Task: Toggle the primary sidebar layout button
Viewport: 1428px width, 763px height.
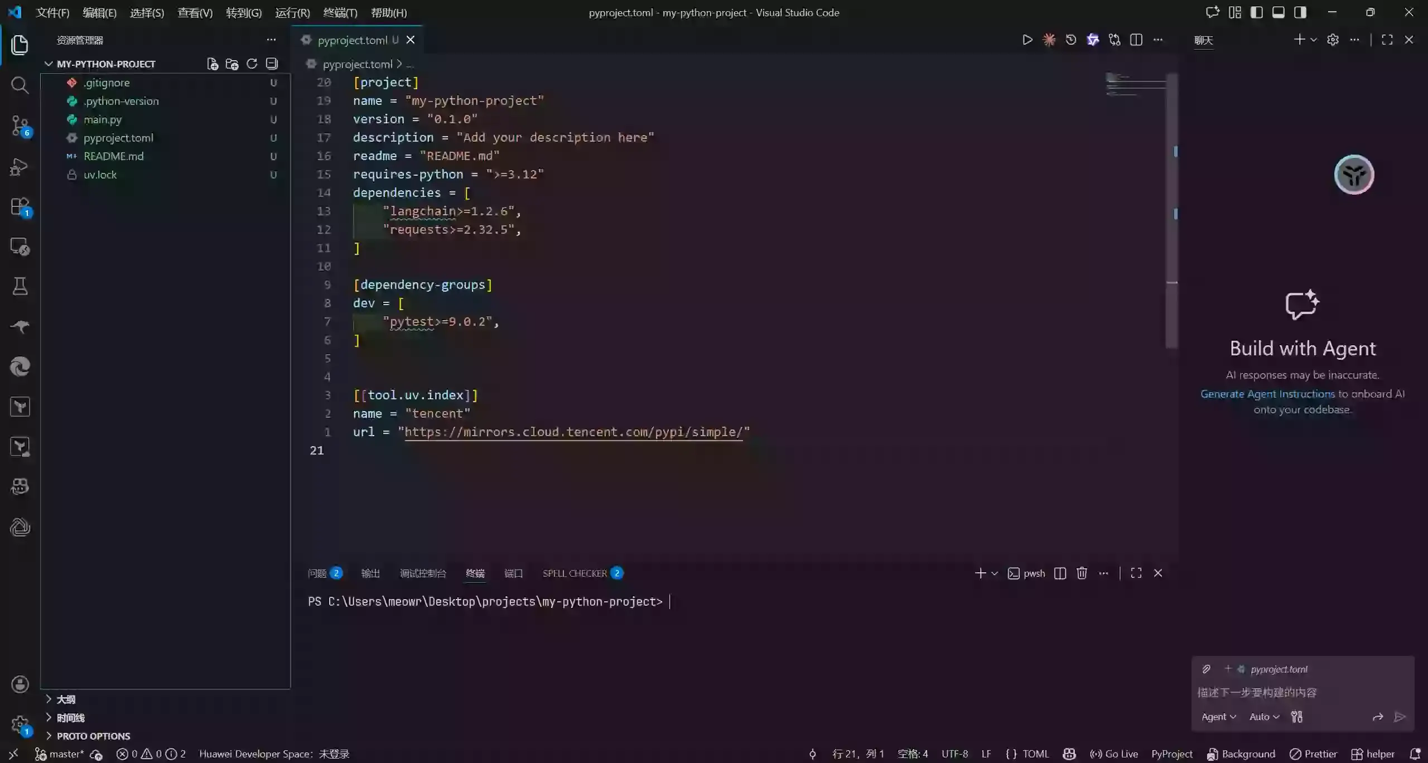Action: [x=1256, y=12]
